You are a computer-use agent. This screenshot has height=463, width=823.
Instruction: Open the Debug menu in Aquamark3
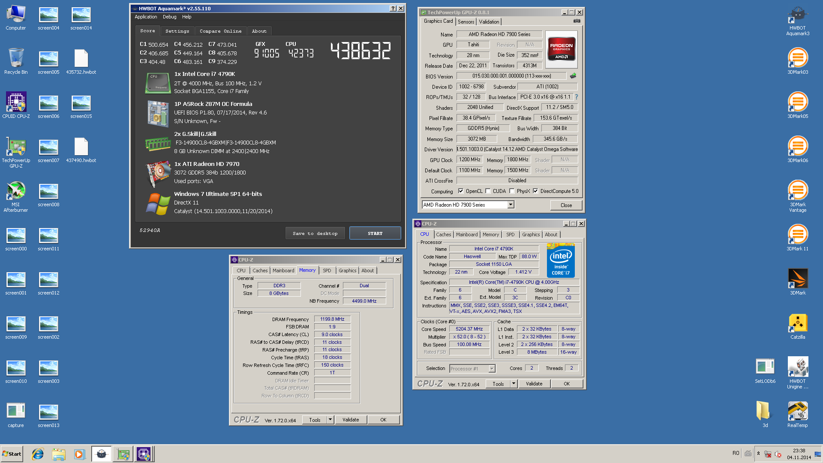(x=169, y=17)
